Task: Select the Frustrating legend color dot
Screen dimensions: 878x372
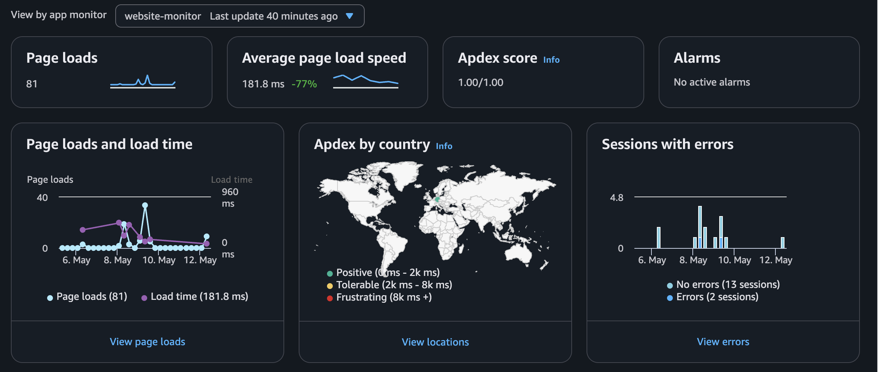Action: 329,298
